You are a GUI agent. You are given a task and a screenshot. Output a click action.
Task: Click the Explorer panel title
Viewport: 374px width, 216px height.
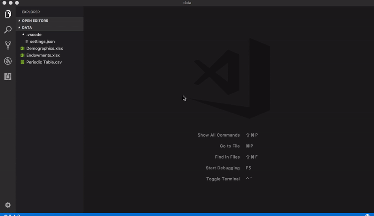[x=31, y=12]
